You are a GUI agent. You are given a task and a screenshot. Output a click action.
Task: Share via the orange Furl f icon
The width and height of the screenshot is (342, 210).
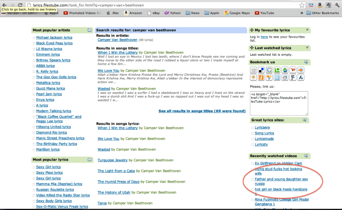click(x=261, y=77)
